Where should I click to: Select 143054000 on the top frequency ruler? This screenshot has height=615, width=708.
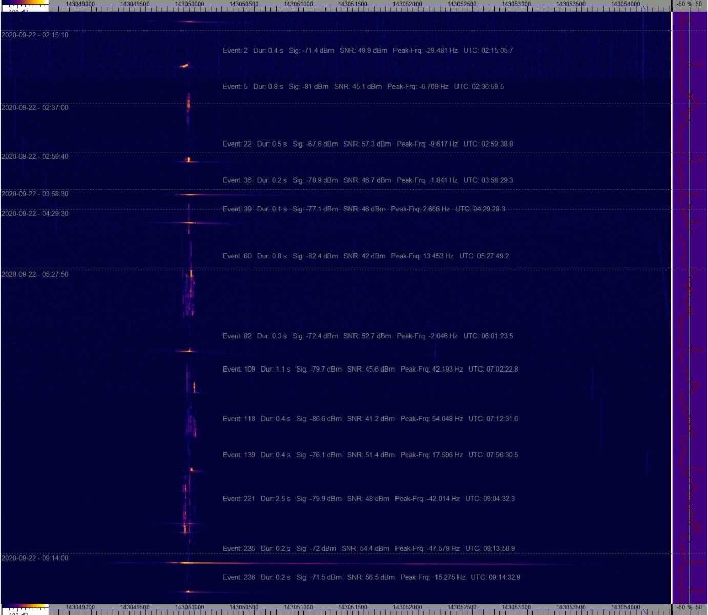626,4
